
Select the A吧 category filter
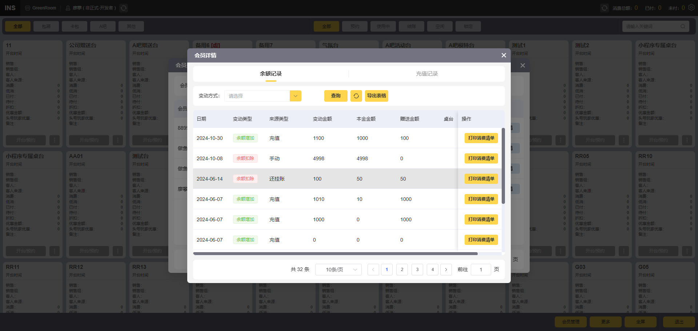(103, 27)
